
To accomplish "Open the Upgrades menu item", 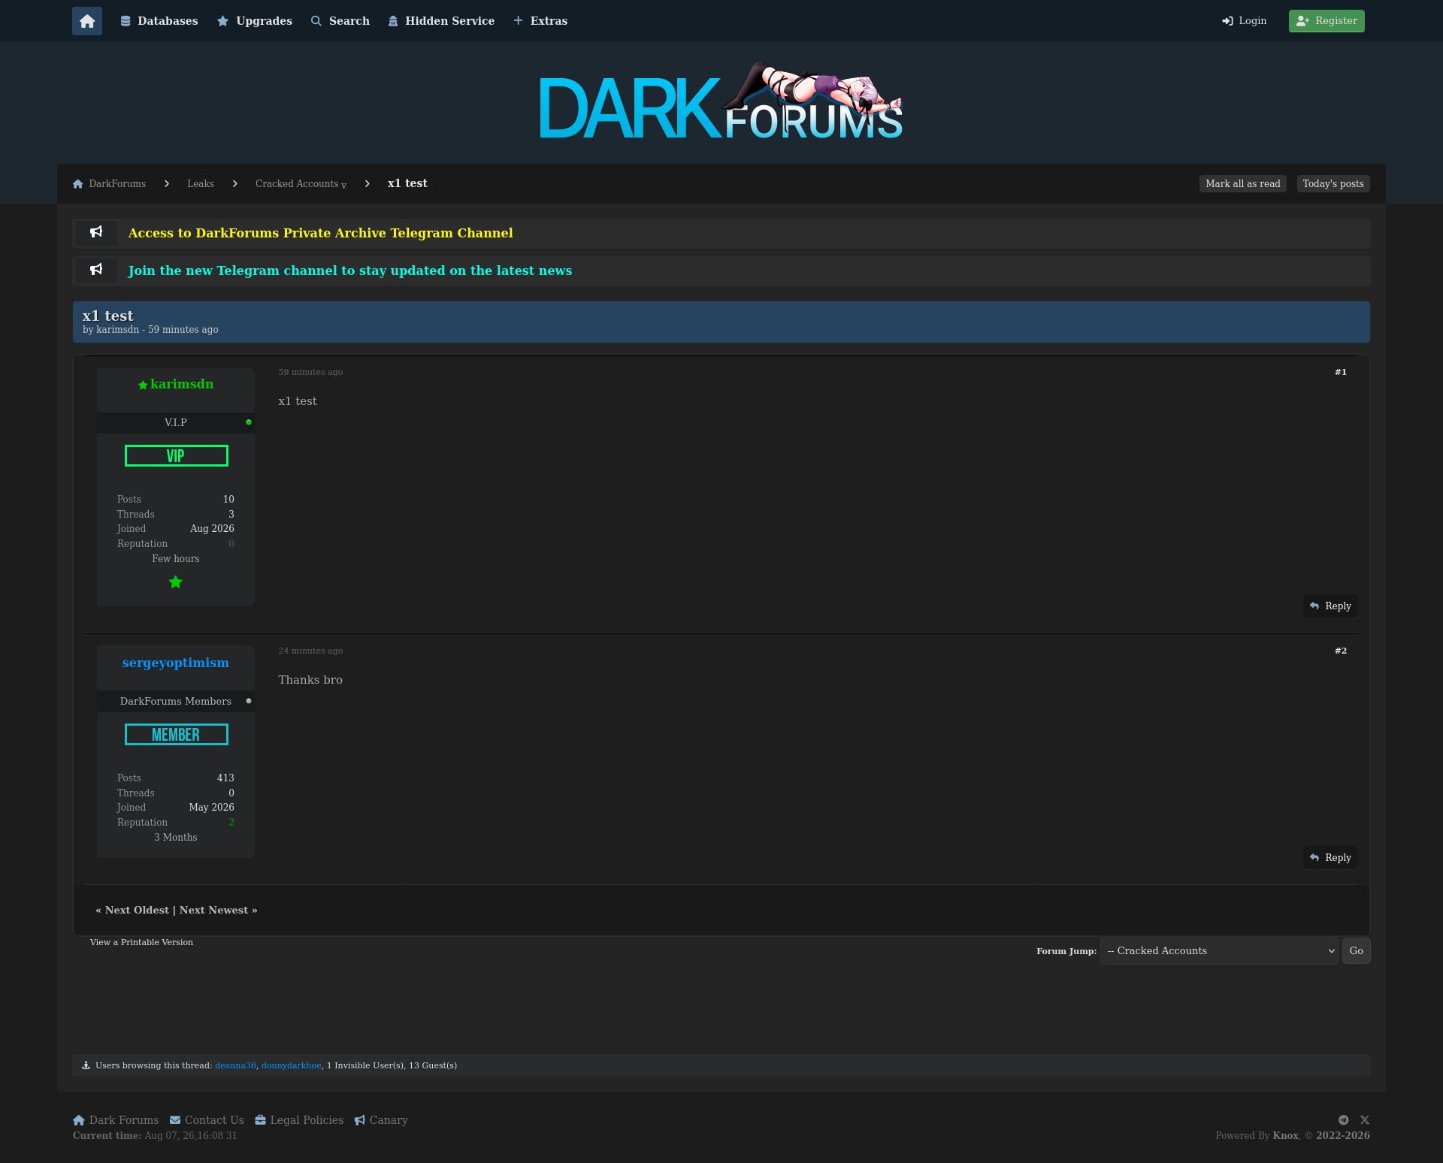I will tap(255, 21).
